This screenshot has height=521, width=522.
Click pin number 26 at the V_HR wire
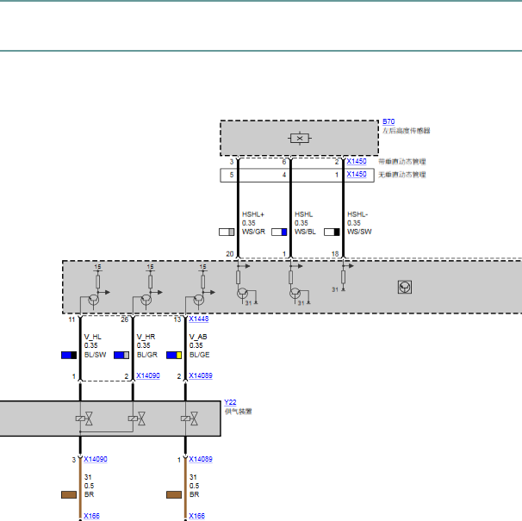point(125,319)
